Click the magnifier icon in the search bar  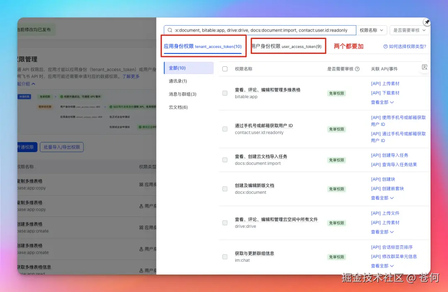(x=170, y=30)
